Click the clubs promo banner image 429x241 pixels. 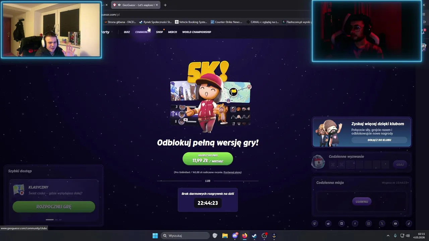(329, 133)
